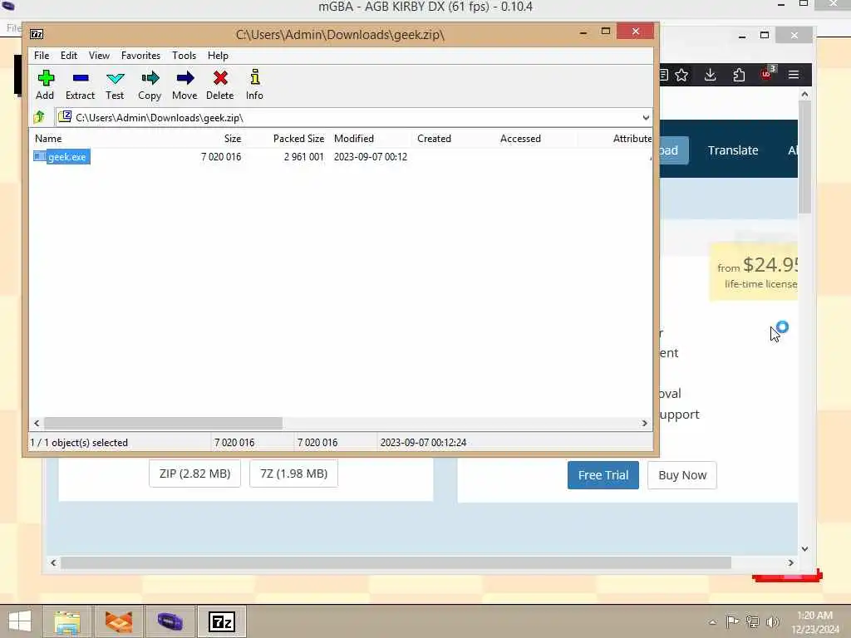Click the uBlock Origin extension icon
This screenshot has height=638, width=851.
767,74
